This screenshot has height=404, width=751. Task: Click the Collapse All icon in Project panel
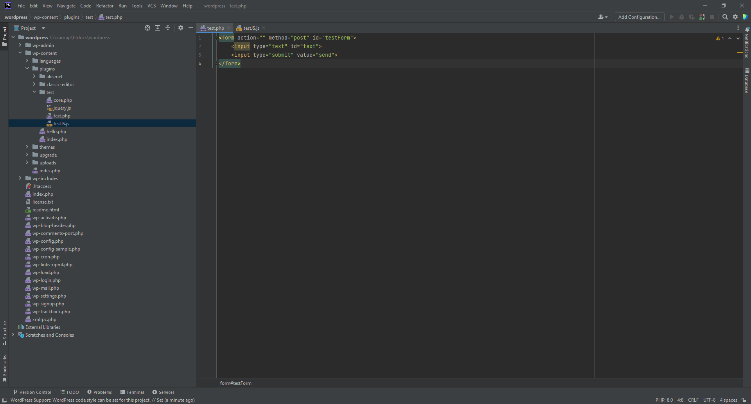coord(168,28)
